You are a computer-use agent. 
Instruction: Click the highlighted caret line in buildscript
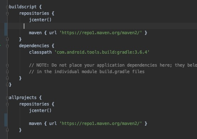click(102, 26)
